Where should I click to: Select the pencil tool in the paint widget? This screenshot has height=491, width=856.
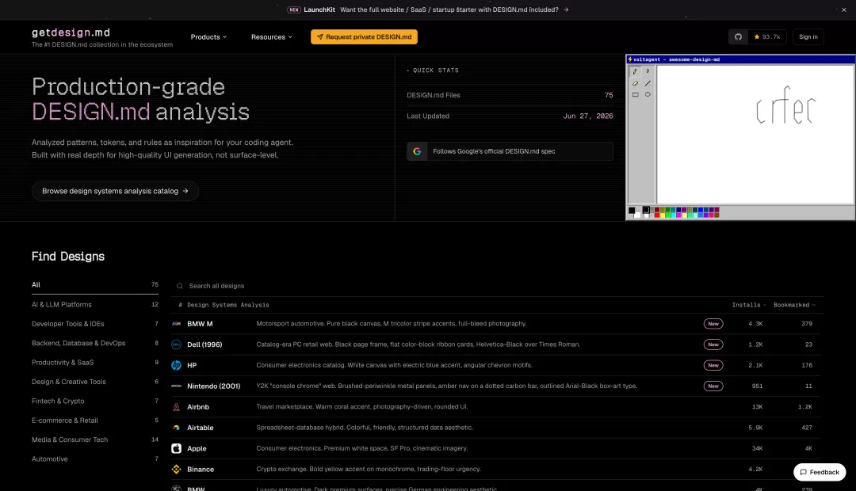[x=635, y=71]
